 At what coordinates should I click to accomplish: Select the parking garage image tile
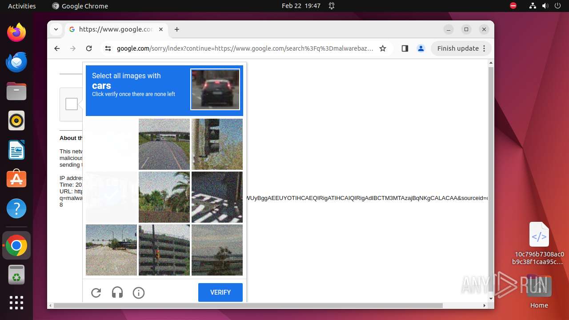coord(164,250)
